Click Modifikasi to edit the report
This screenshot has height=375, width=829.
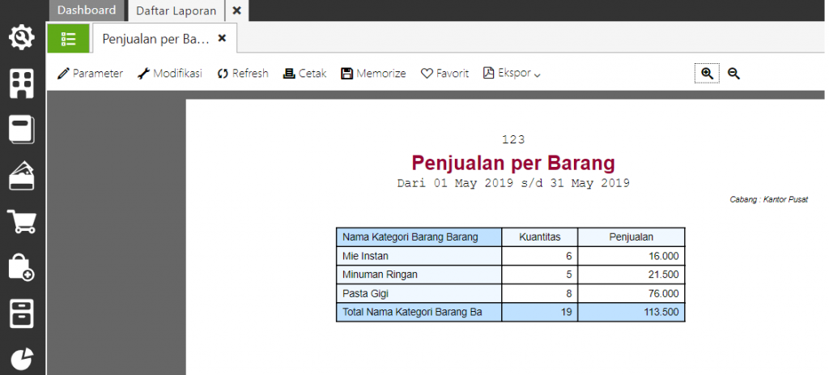tap(169, 74)
